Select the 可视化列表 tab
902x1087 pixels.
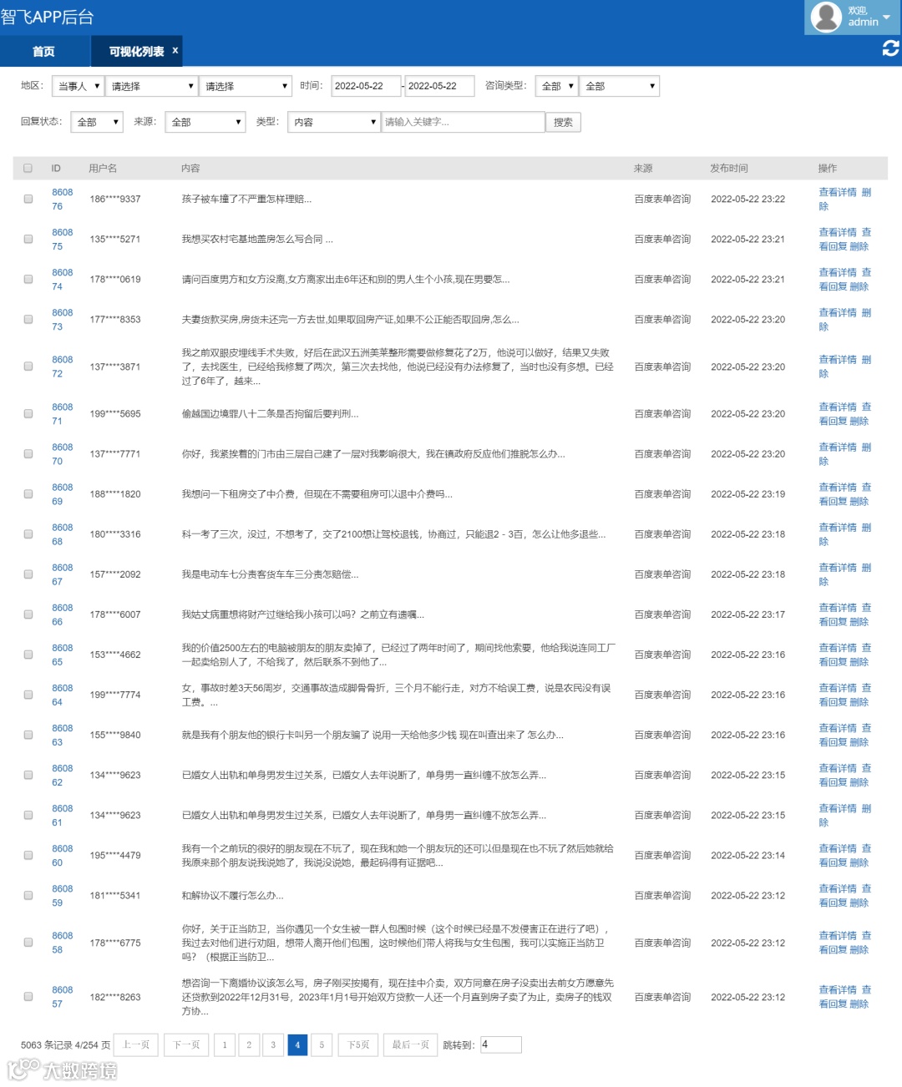(136, 52)
